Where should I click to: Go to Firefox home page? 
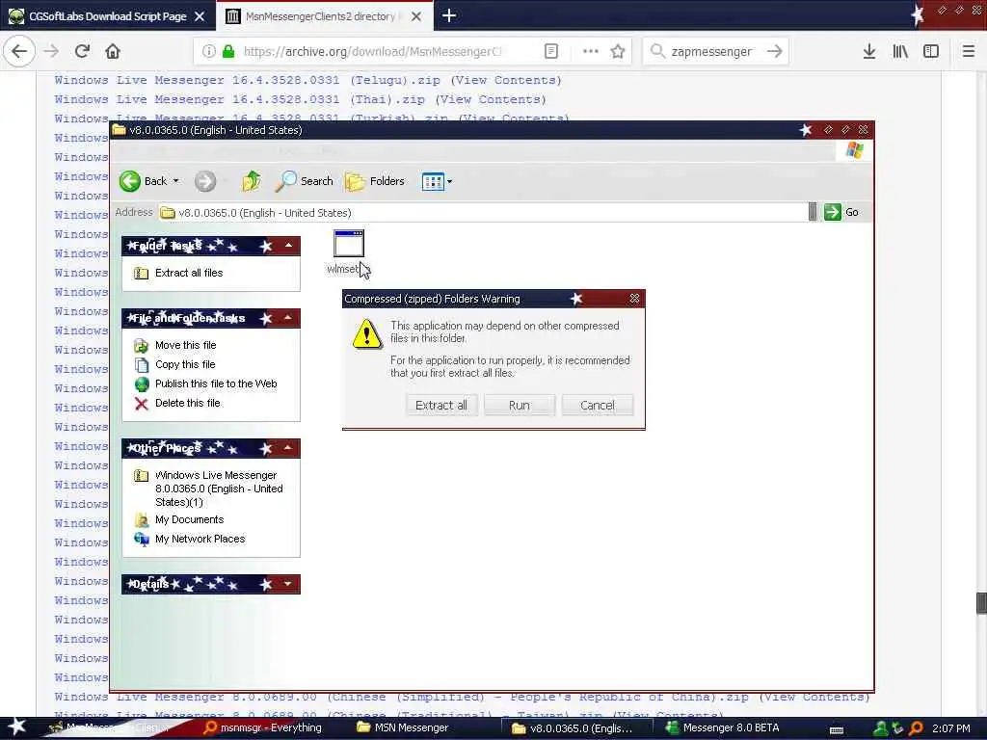(x=113, y=52)
